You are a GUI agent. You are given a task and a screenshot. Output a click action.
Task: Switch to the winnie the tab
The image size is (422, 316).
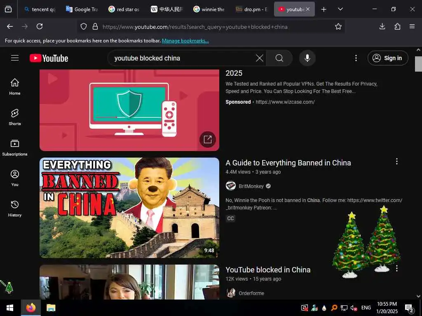(209, 9)
